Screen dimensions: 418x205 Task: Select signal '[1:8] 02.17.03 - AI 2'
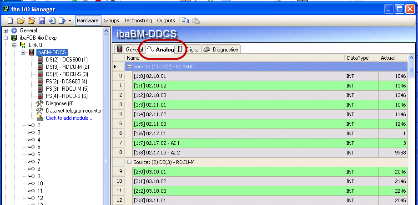coord(238,153)
